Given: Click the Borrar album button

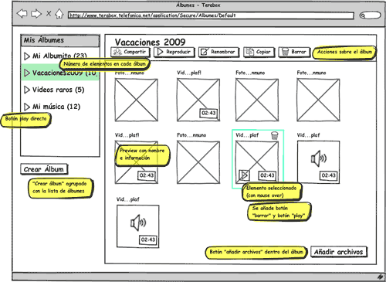Looking at the screenshot, I should coord(294,52).
